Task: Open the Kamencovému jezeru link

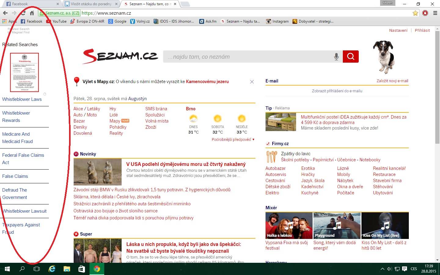Action: (x=207, y=82)
